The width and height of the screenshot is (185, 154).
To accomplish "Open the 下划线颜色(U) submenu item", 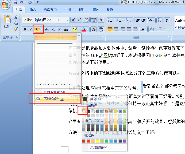I will coord(55,99).
